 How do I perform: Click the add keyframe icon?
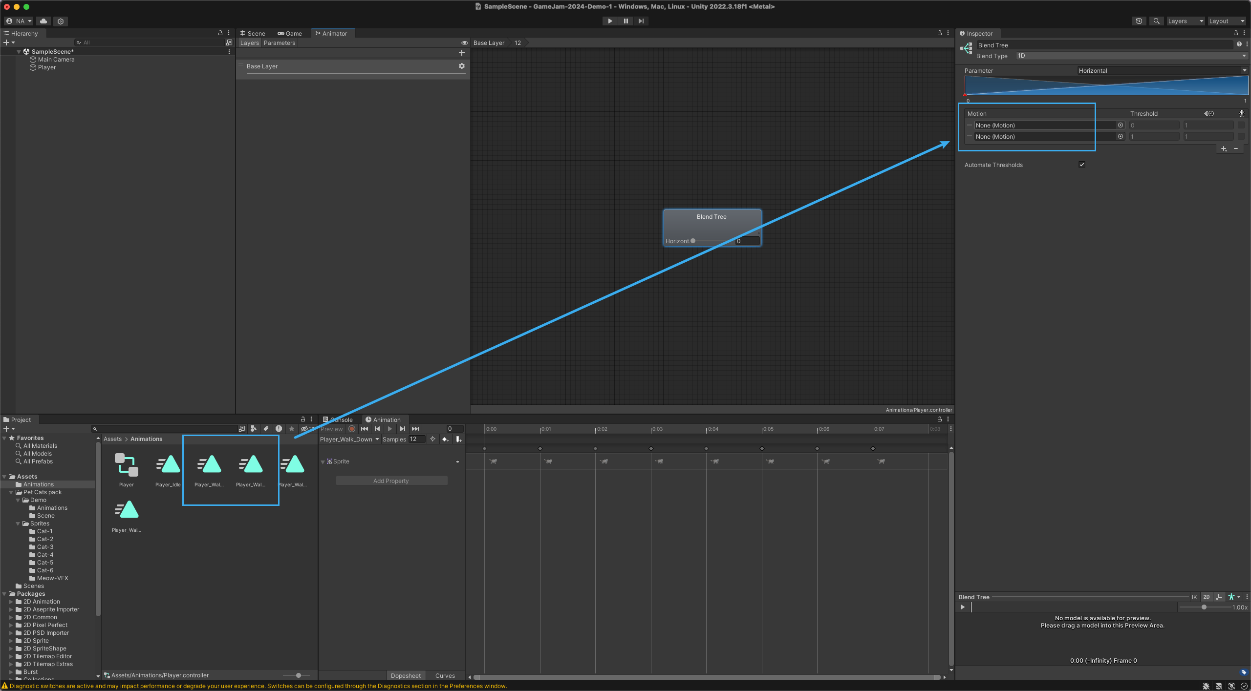(445, 440)
